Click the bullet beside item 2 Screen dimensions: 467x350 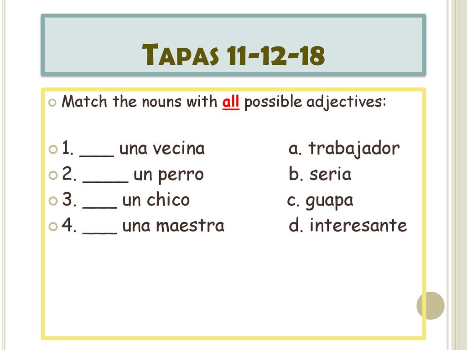pos(53,175)
